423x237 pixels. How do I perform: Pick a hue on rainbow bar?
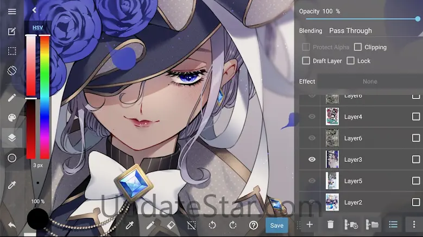click(x=45, y=97)
